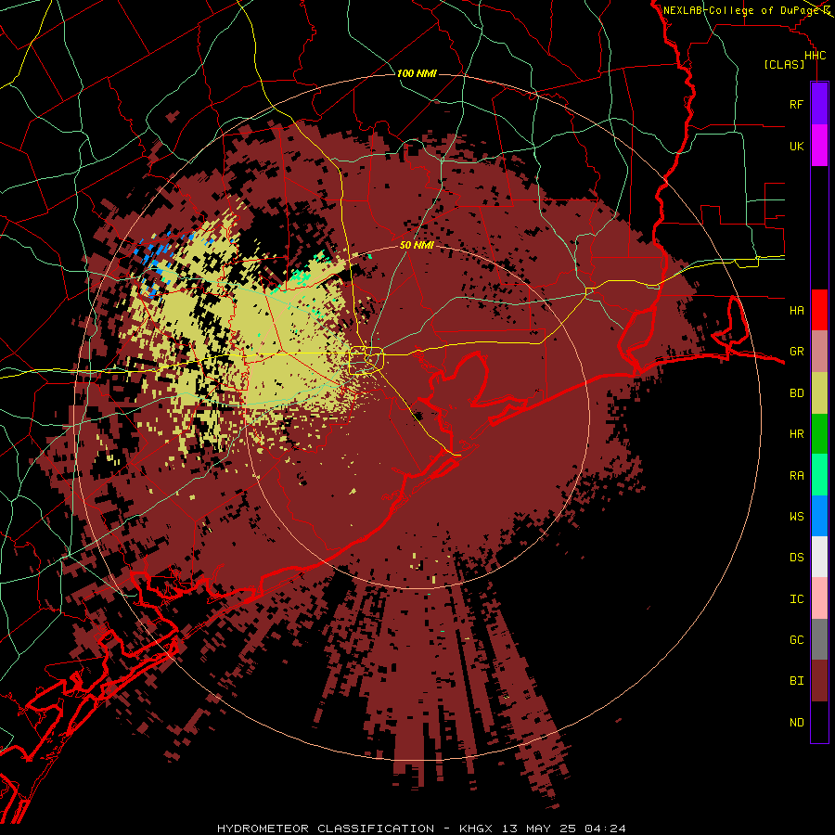Screen dimensions: 835x835
Task: Click the HA red legend swatch
Action: [x=819, y=310]
